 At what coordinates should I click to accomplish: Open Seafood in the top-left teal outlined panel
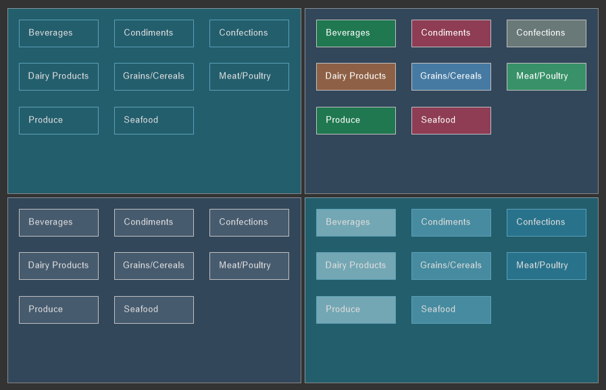[x=153, y=120]
